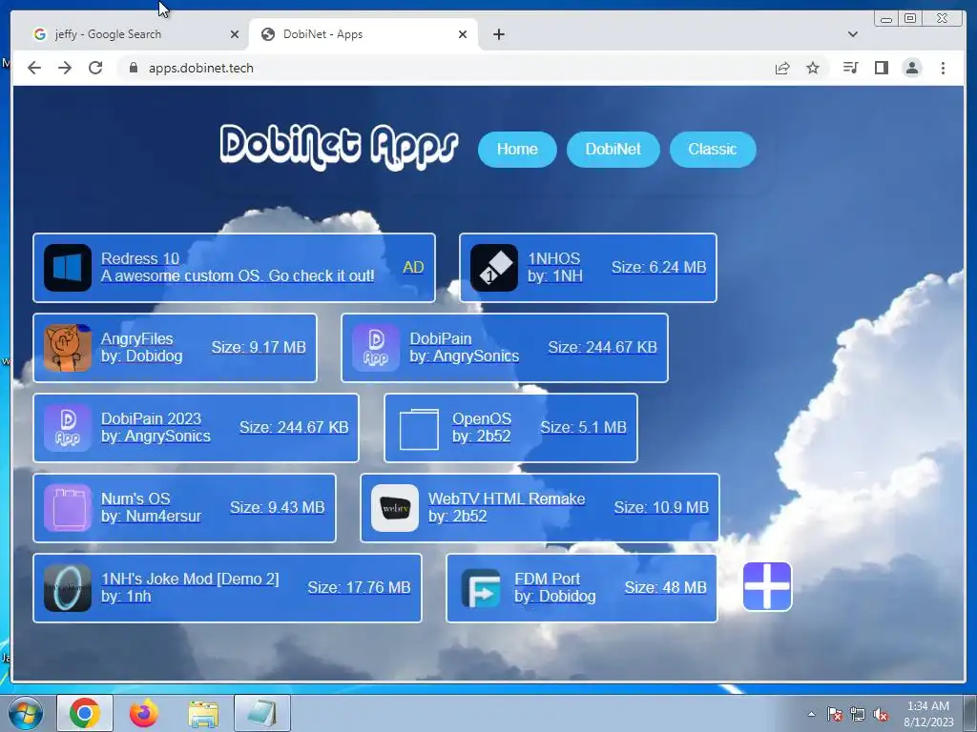Open the AngryFiles app link
The height and width of the screenshot is (732, 977).
pos(137,338)
